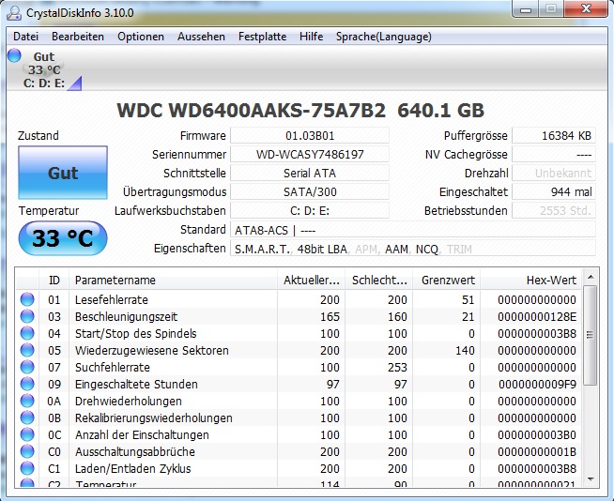
Task: Click the Übertragungsmodus field SATA/300
Action: pyautogui.click(x=310, y=192)
